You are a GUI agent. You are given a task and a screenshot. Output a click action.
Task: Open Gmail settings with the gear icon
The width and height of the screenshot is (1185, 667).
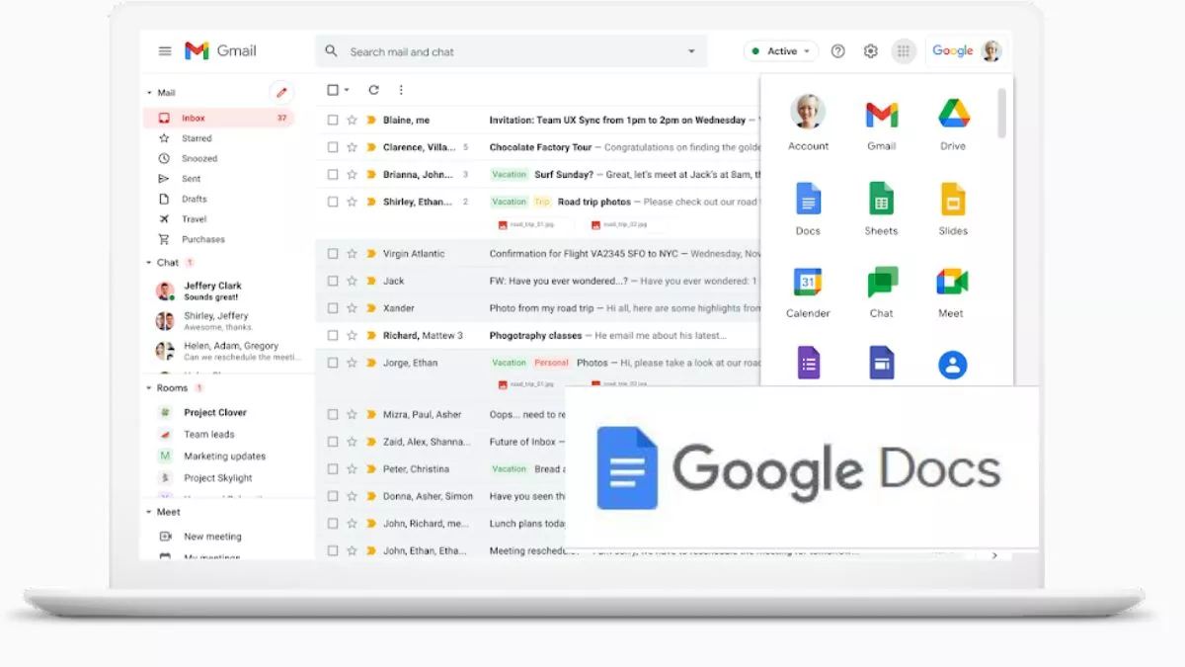click(870, 50)
